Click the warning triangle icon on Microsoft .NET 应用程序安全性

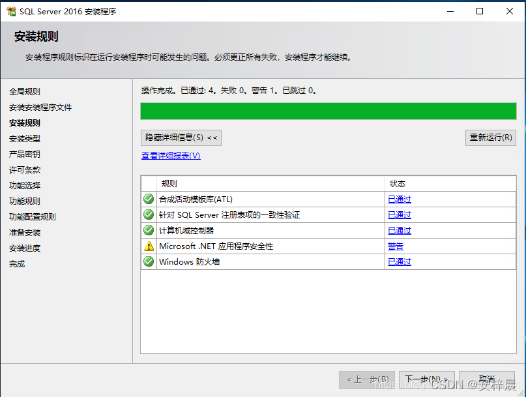148,246
